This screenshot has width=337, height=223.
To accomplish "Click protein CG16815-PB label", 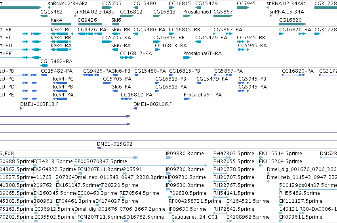I will click(x=185, y=71).
